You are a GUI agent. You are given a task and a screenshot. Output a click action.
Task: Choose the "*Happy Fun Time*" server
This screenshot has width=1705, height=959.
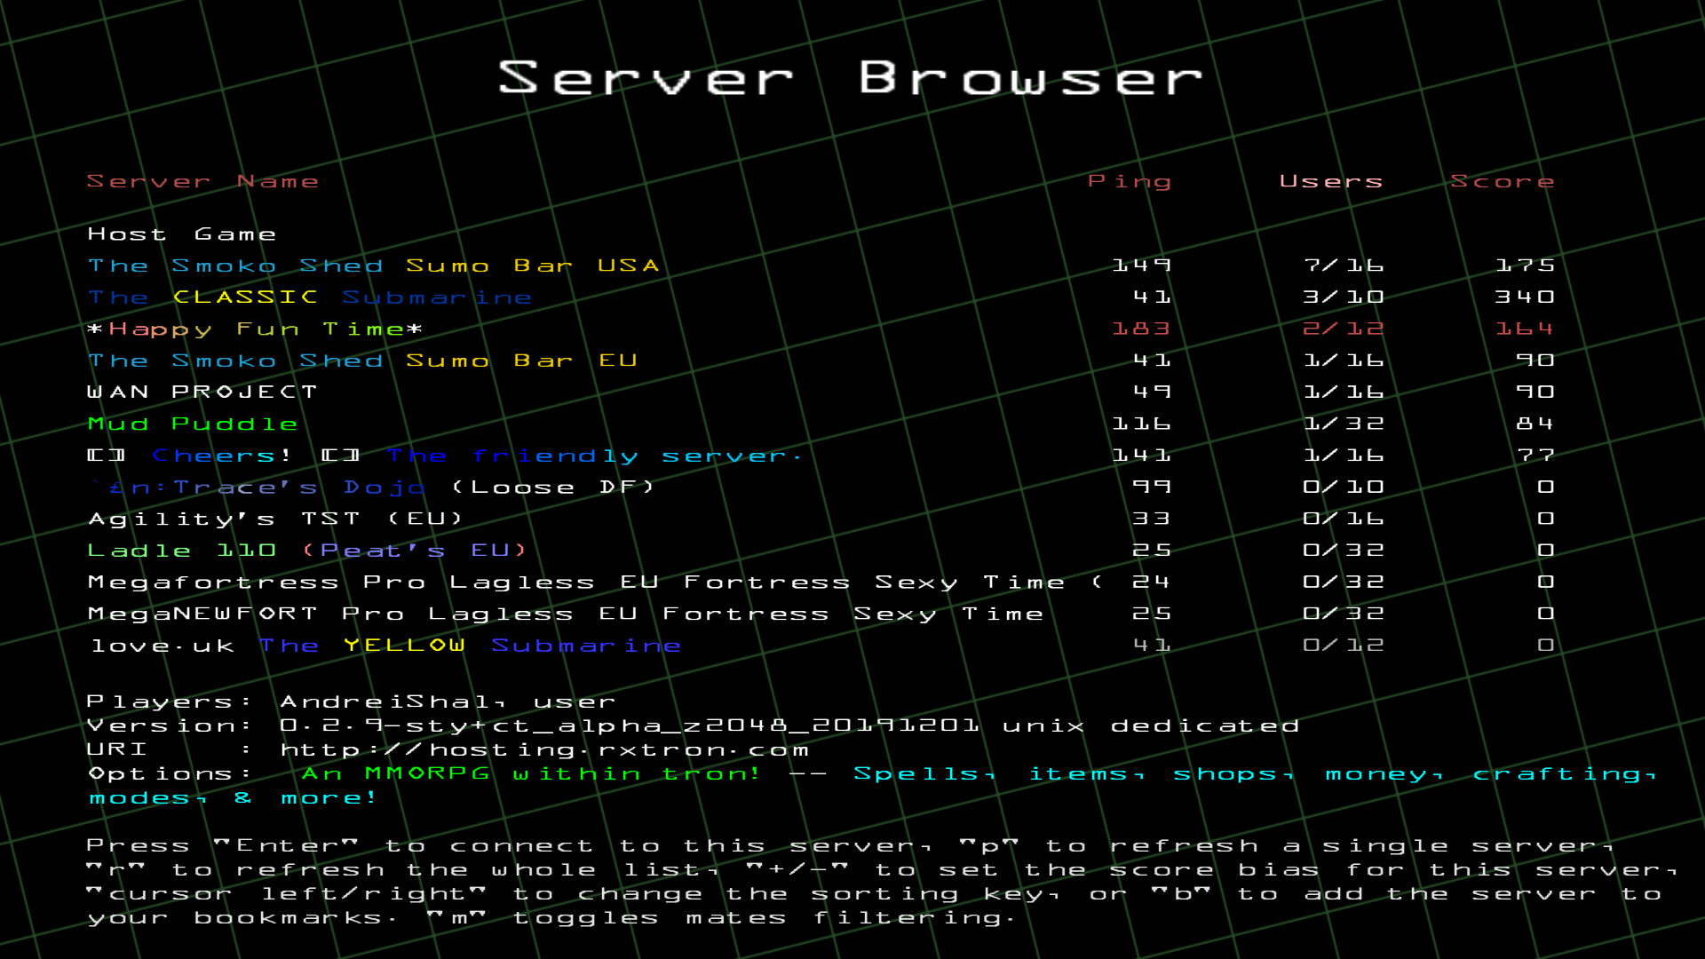click(255, 329)
